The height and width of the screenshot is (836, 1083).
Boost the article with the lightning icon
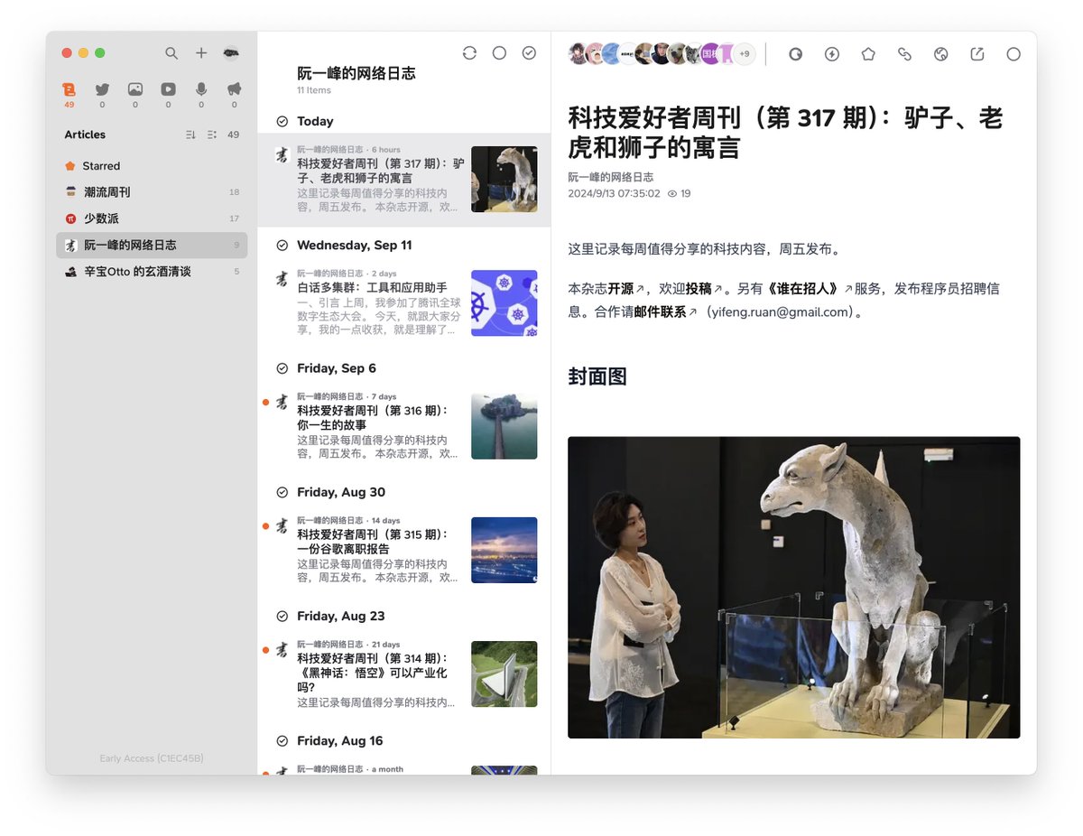pos(831,53)
